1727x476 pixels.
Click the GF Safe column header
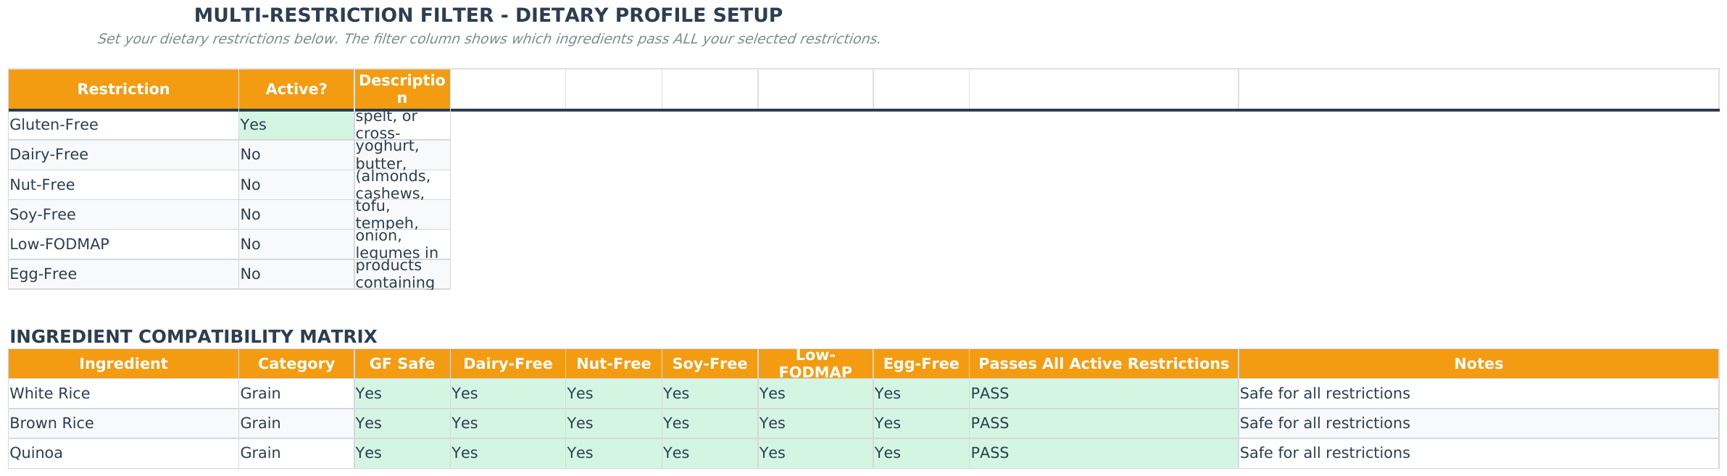[x=402, y=364]
